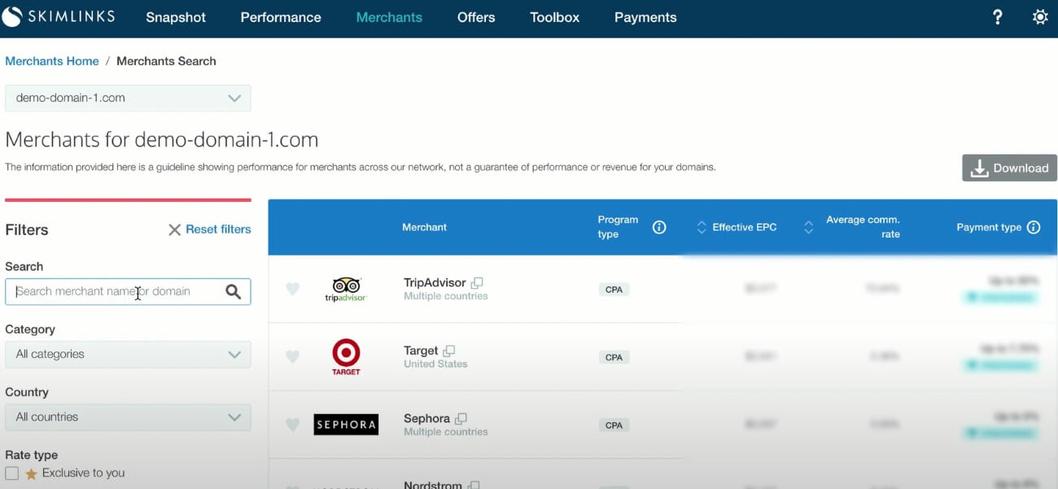Go to the Payments tab
The width and height of the screenshot is (1058, 489).
point(645,17)
